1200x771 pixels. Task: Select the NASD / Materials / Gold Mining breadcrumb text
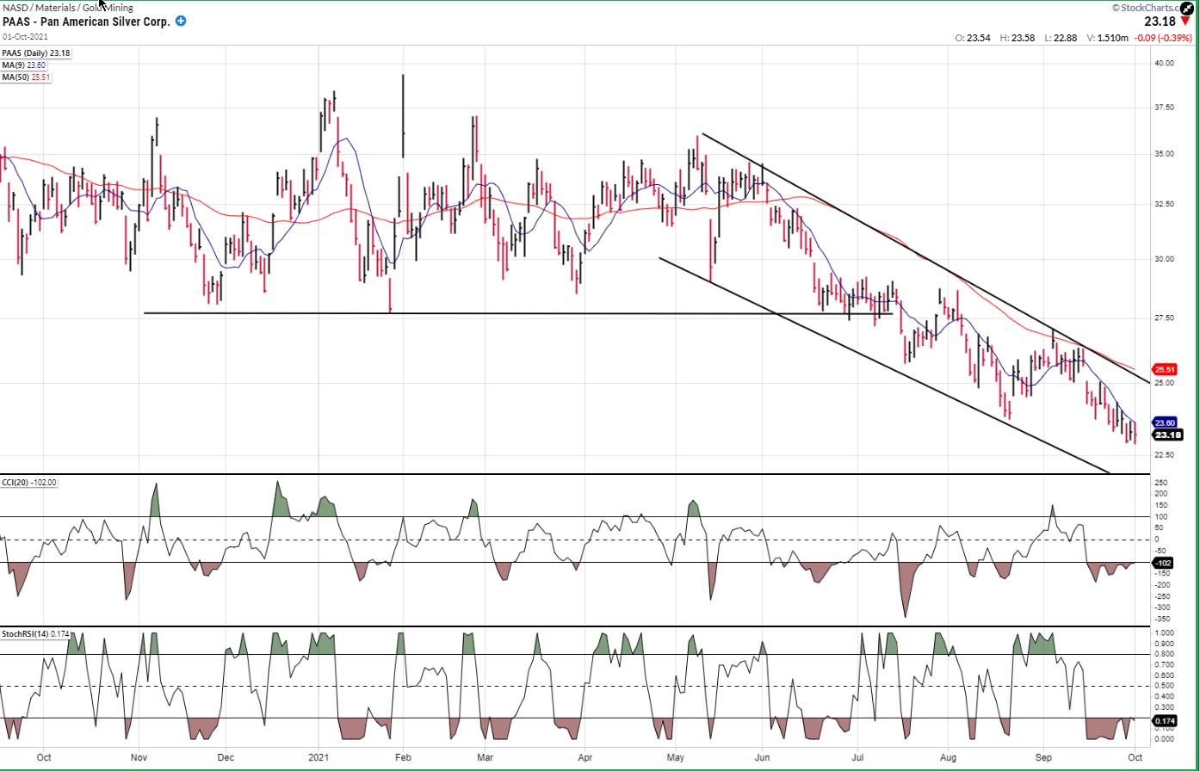pyautogui.click(x=68, y=8)
